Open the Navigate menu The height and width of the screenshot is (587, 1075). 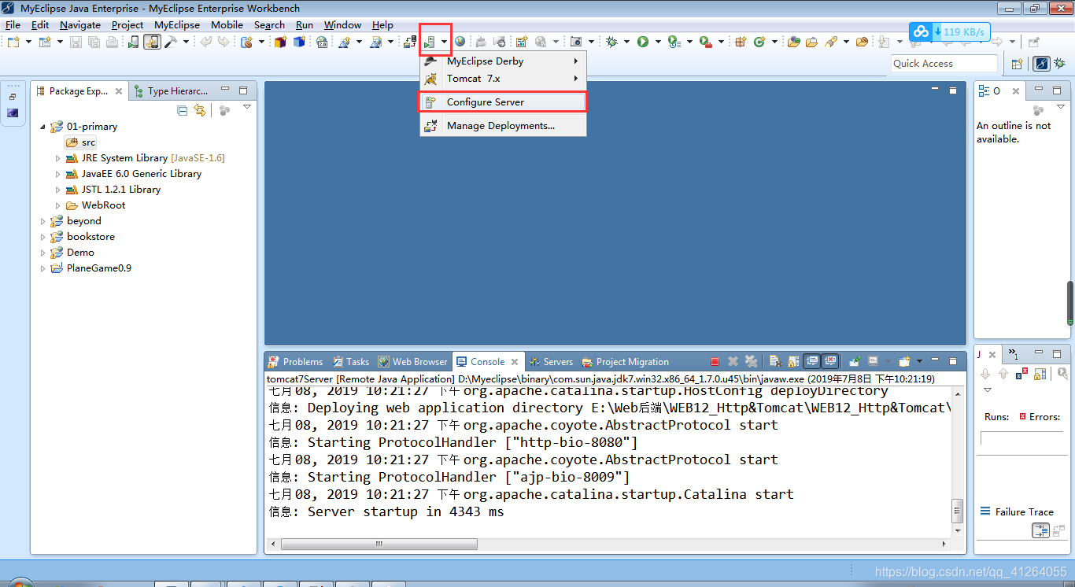pyautogui.click(x=80, y=25)
